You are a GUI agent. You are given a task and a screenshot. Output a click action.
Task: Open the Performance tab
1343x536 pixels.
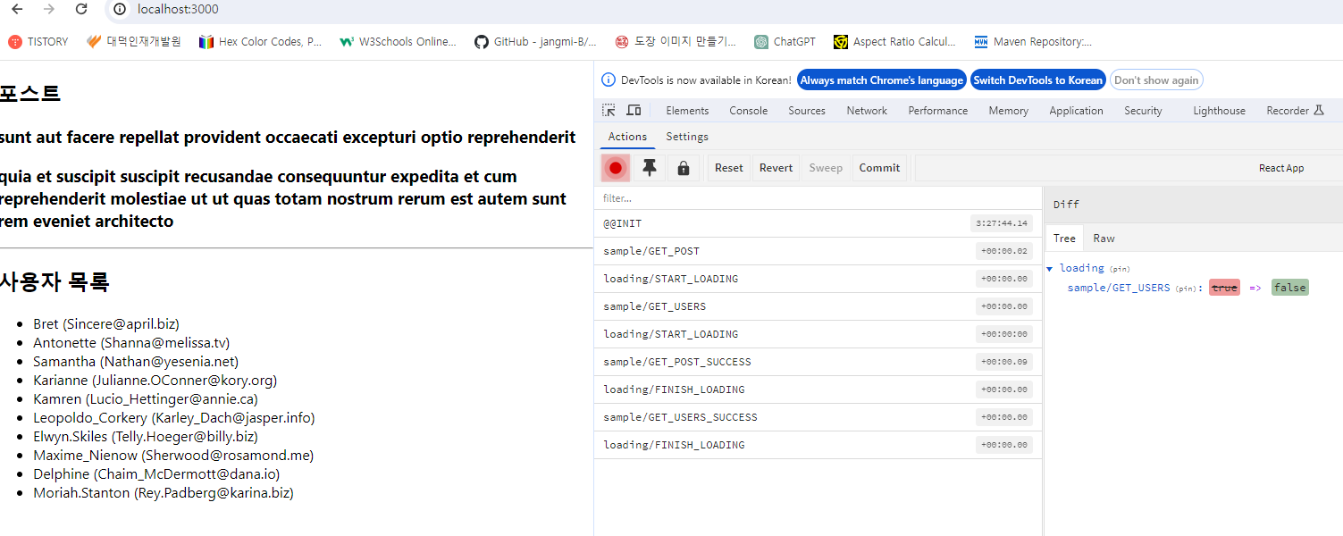click(x=938, y=111)
